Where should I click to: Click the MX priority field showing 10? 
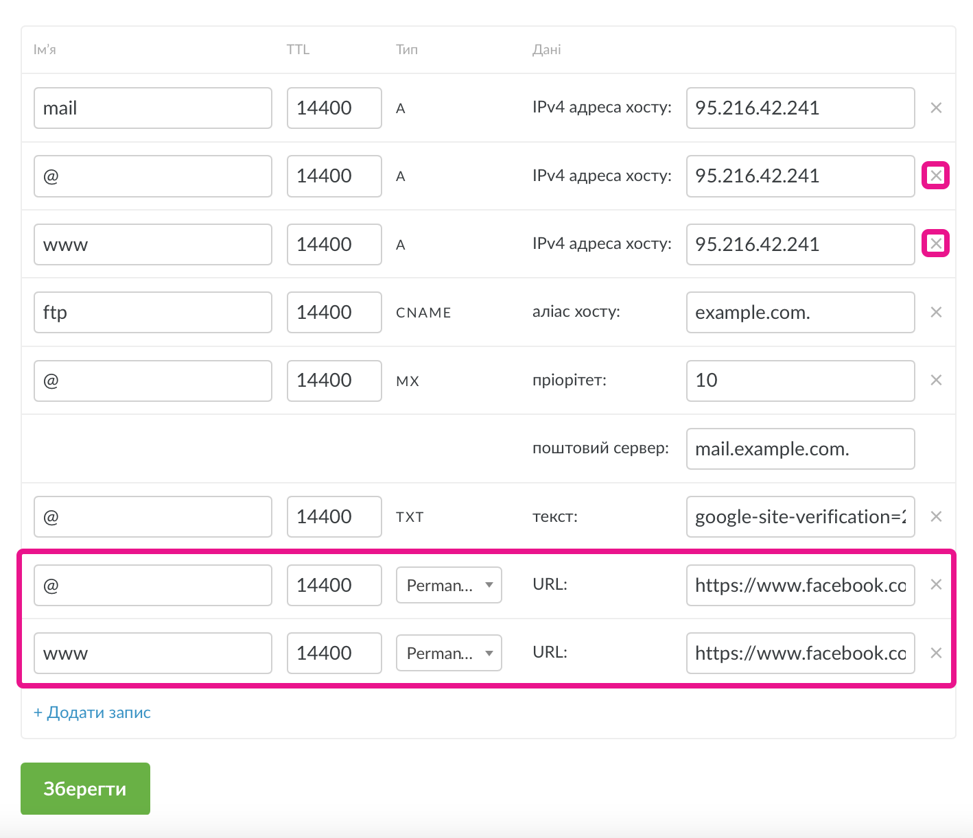point(800,381)
